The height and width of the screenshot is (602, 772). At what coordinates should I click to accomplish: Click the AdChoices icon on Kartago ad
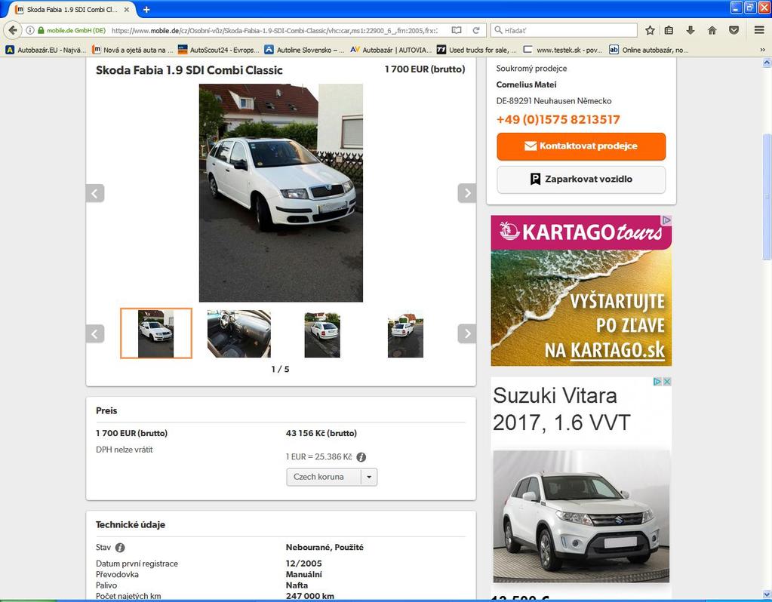click(666, 220)
